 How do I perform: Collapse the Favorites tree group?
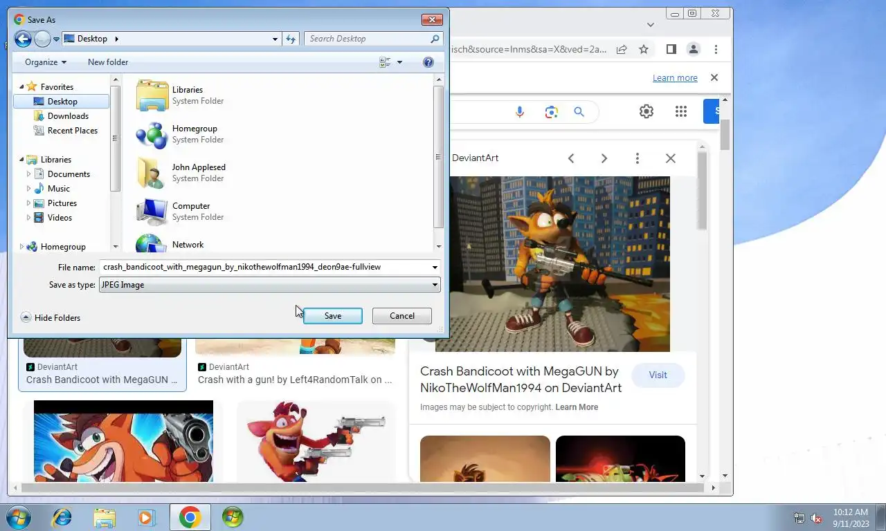[x=21, y=86]
